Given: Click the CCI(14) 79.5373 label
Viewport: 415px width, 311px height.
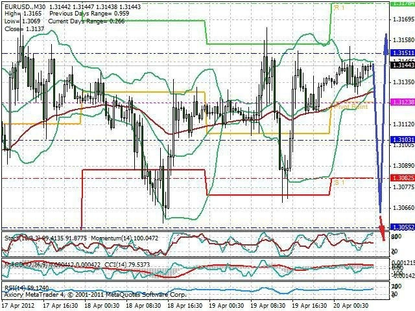Looking at the screenshot, I should coord(127,264).
